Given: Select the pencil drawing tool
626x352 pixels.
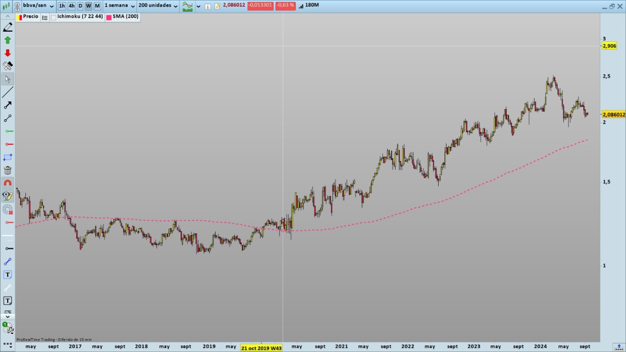Looking at the screenshot, I should pos(8,27).
